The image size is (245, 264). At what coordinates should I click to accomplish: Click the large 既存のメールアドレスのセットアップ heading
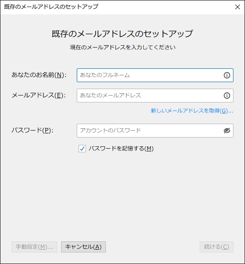[122, 34]
